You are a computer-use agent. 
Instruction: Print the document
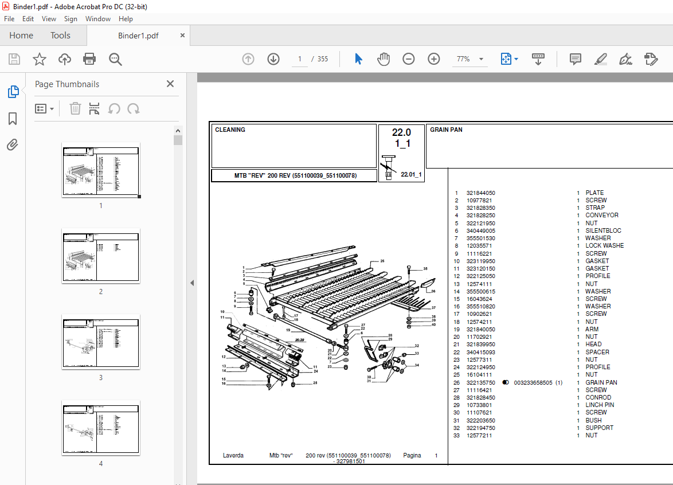(89, 59)
